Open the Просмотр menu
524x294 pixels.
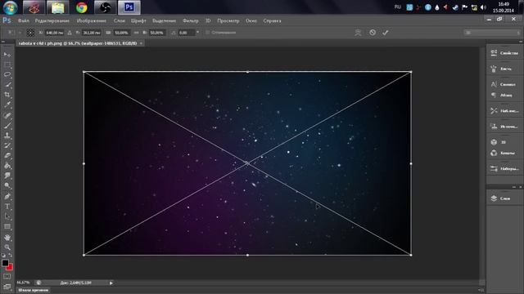coord(228,20)
